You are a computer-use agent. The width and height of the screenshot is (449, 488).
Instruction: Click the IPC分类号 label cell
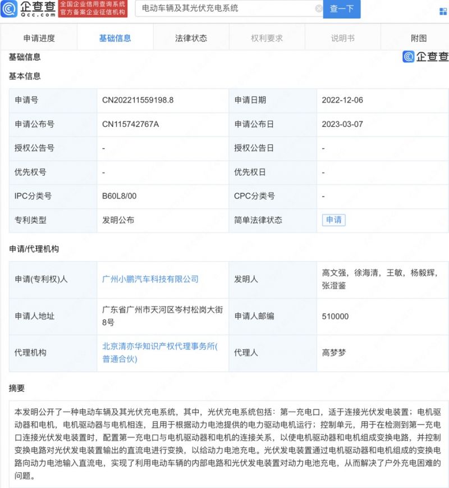pos(53,196)
